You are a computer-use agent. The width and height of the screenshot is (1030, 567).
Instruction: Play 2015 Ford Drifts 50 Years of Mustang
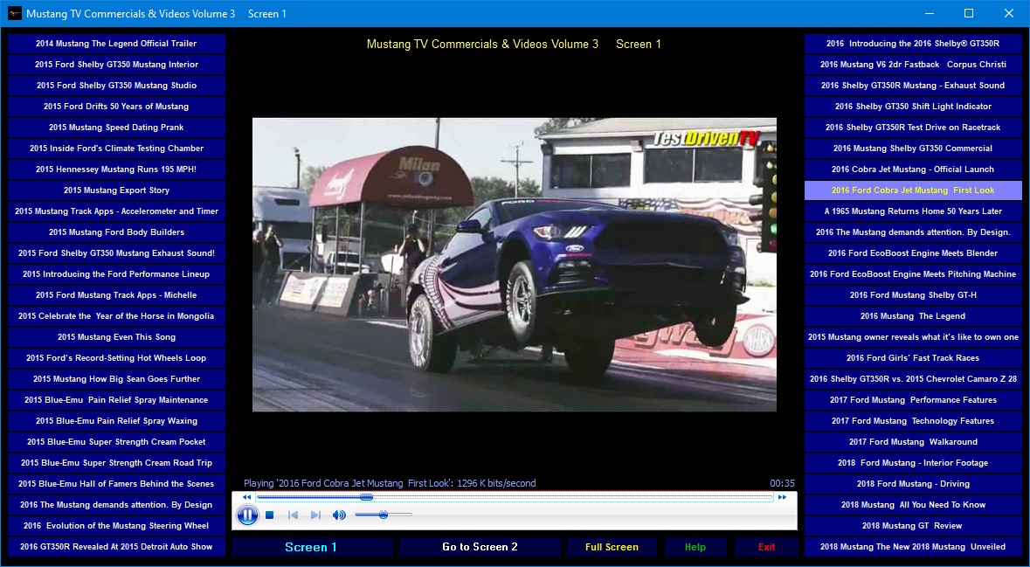116,107
